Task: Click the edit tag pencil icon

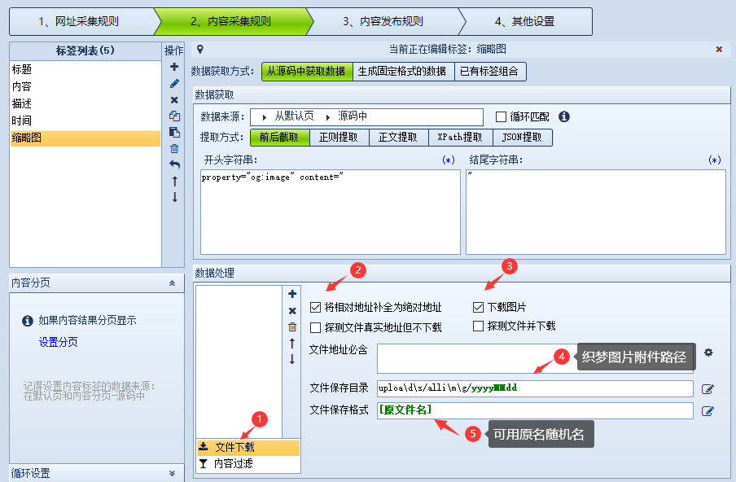Action: click(174, 83)
